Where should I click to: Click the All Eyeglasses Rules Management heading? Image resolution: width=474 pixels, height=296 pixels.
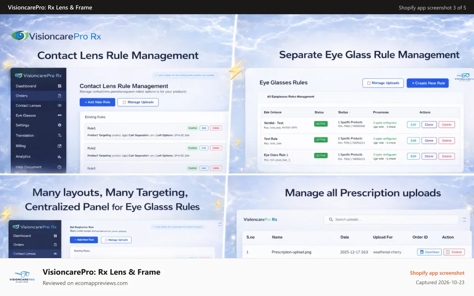coord(291,96)
